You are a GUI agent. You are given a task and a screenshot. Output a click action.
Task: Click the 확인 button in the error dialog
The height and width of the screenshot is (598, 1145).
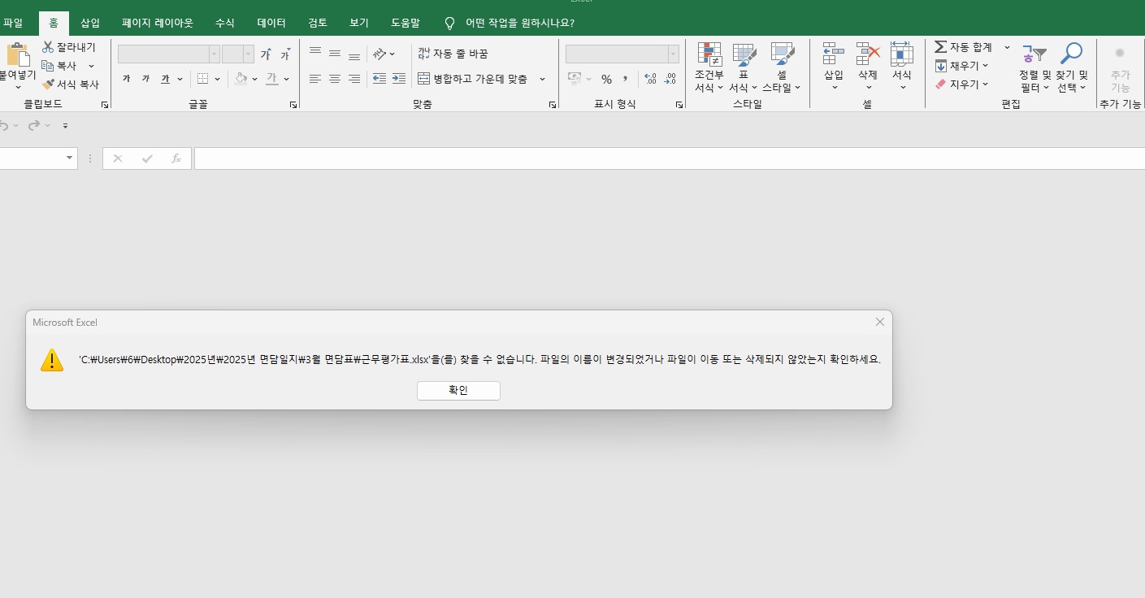458,391
